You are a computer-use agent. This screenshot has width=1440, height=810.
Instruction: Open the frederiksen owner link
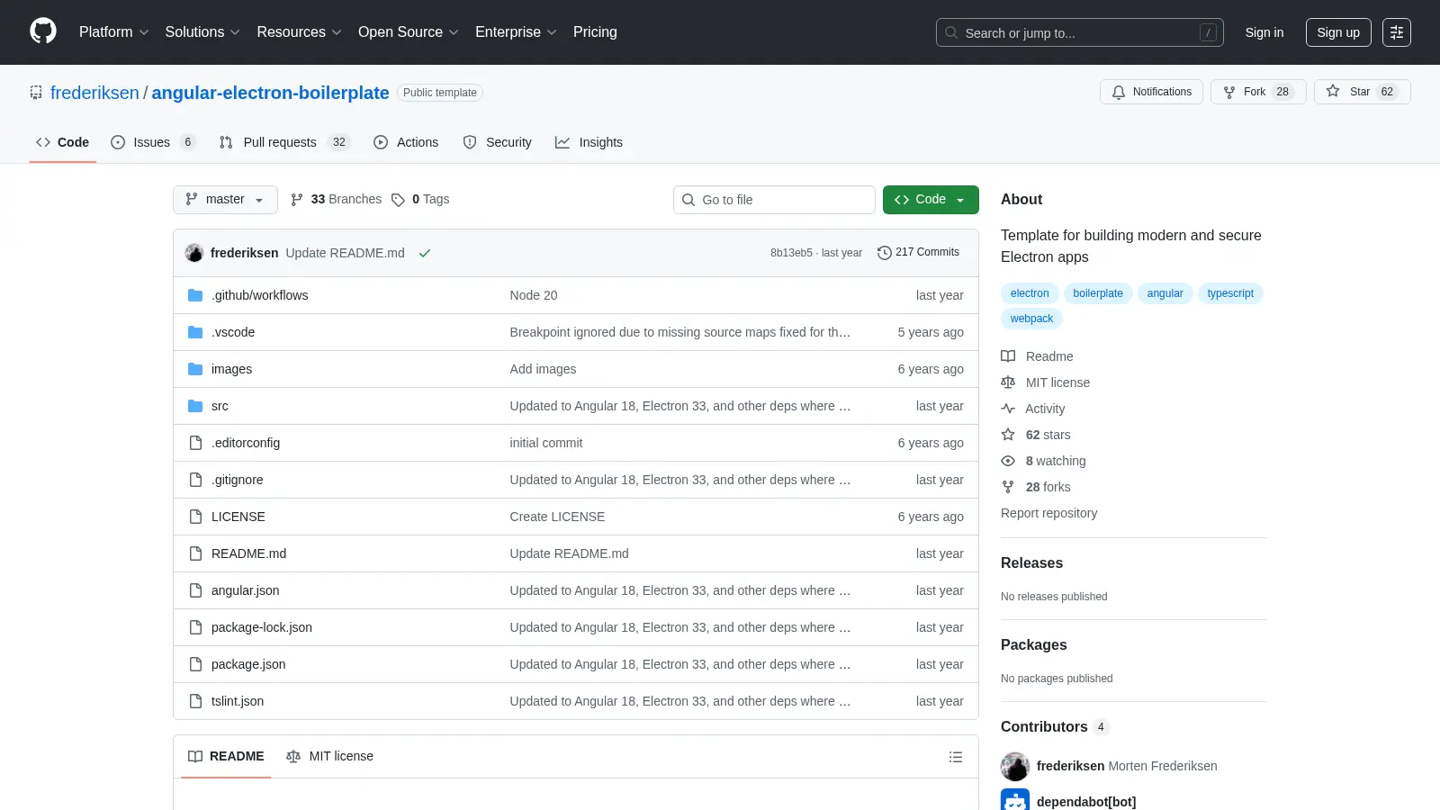click(94, 93)
